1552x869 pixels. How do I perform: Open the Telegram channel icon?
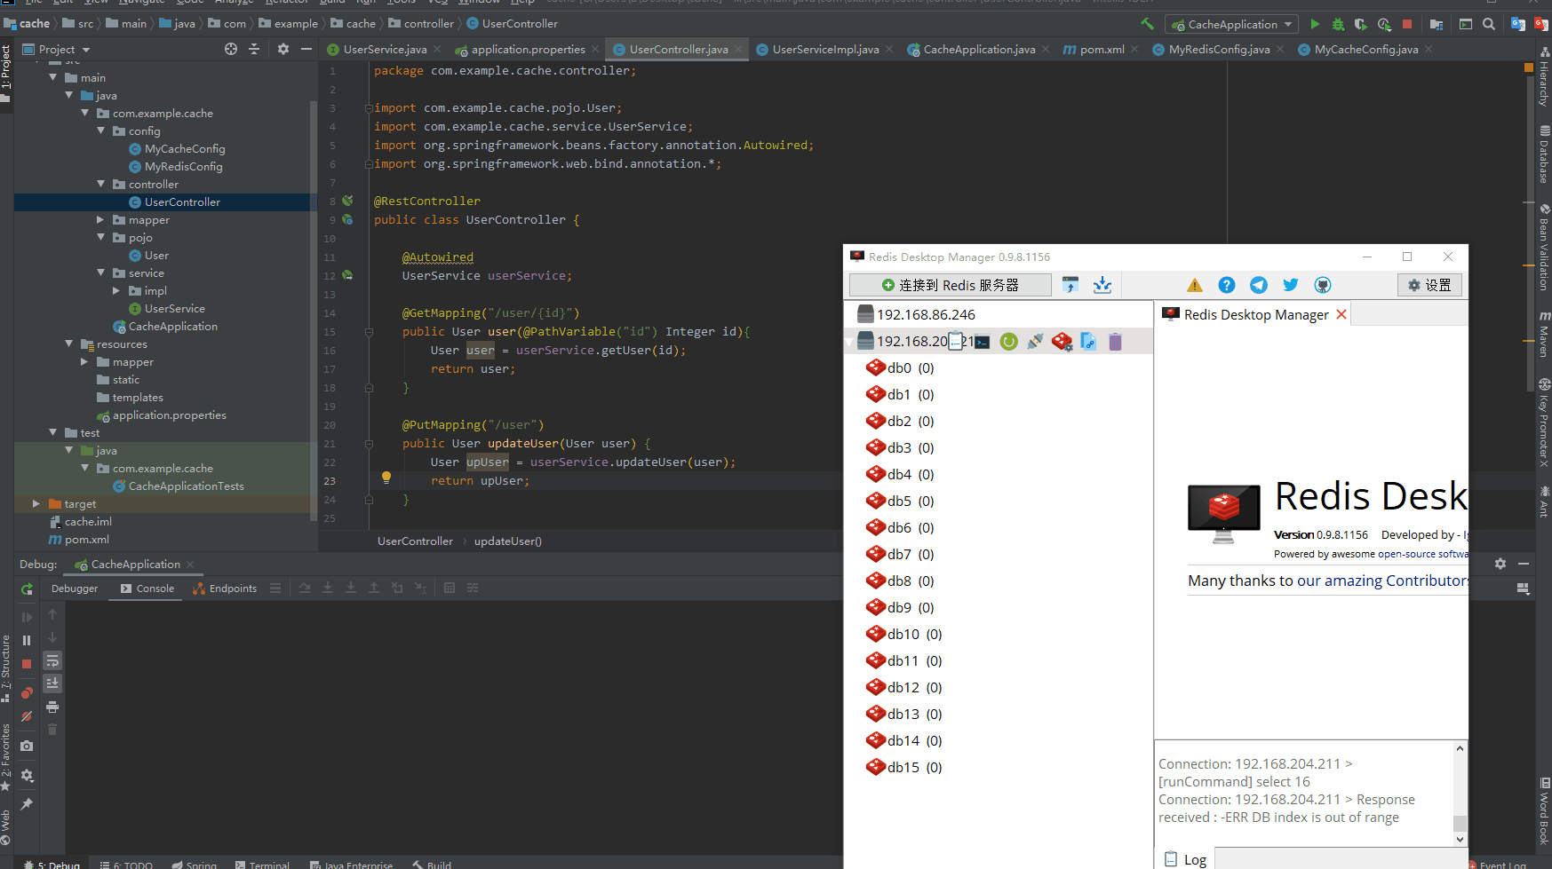pyautogui.click(x=1259, y=285)
